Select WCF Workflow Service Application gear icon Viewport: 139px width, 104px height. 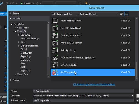point(55,57)
